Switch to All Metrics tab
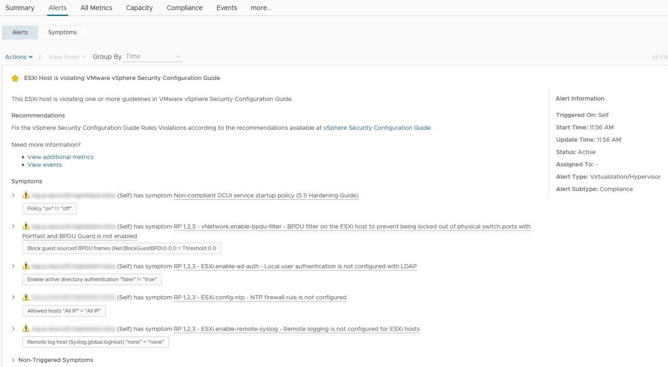 tap(96, 8)
